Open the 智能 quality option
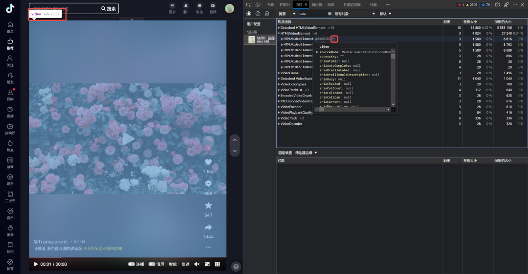 pyautogui.click(x=173, y=264)
